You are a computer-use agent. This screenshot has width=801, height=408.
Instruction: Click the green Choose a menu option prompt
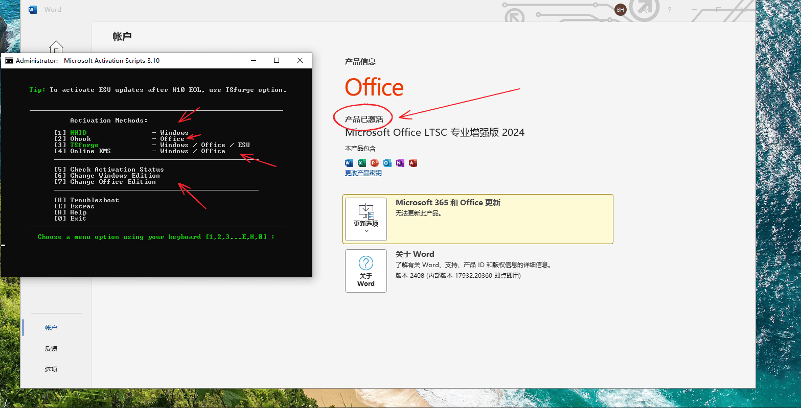pyautogui.click(x=156, y=237)
